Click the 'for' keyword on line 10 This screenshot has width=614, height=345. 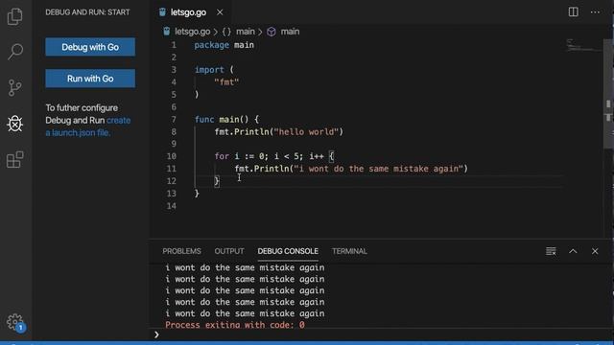222,156
